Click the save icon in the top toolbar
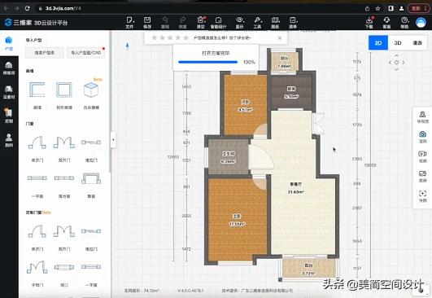This screenshot has height=298, width=432. [147, 22]
